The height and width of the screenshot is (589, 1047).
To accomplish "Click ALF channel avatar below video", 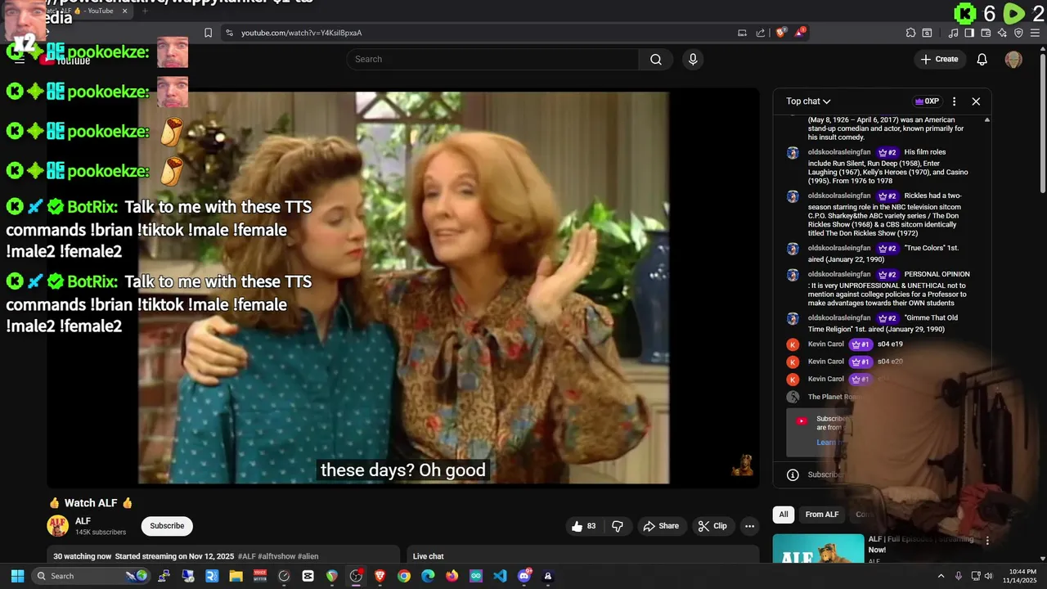I will 58,526.
